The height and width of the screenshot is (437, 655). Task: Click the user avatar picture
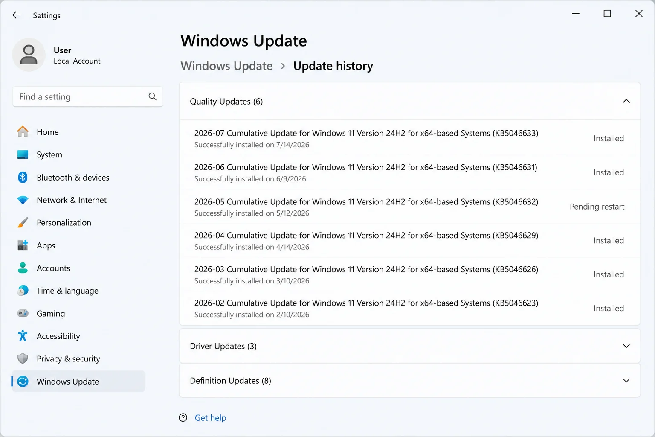(29, 55)
